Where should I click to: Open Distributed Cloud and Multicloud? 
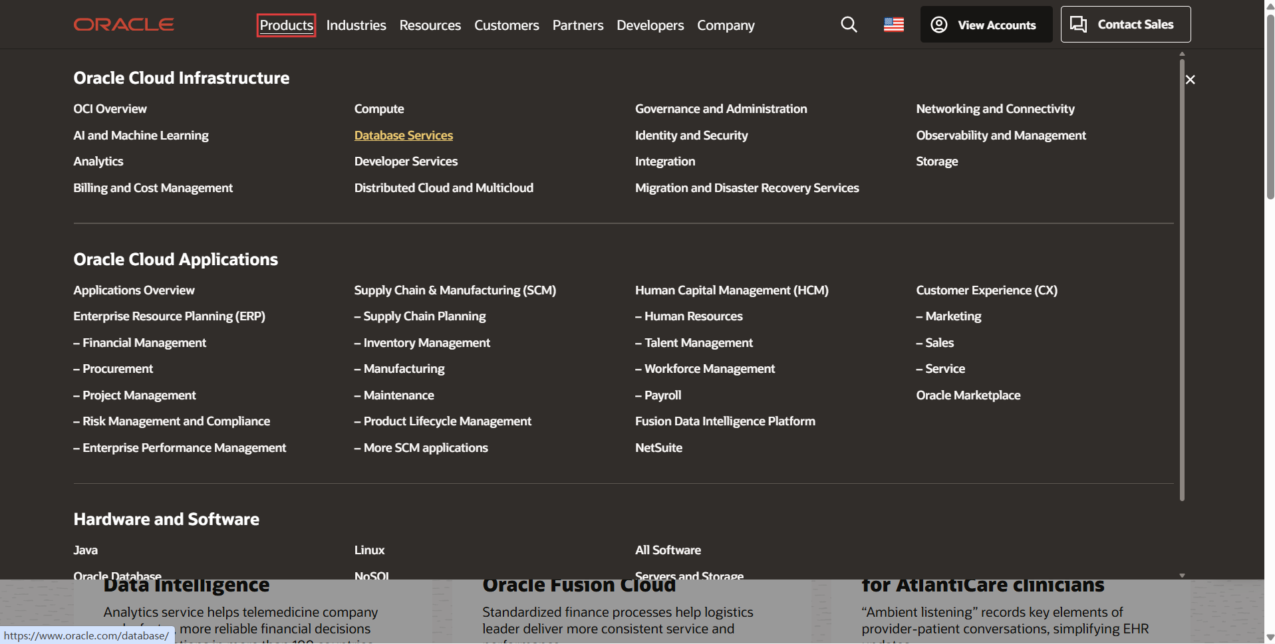point(444,188)
